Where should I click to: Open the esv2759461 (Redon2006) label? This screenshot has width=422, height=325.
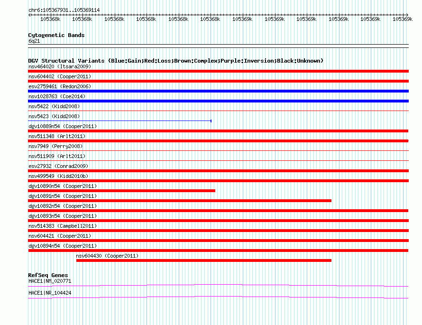click(x=60, y=86)
